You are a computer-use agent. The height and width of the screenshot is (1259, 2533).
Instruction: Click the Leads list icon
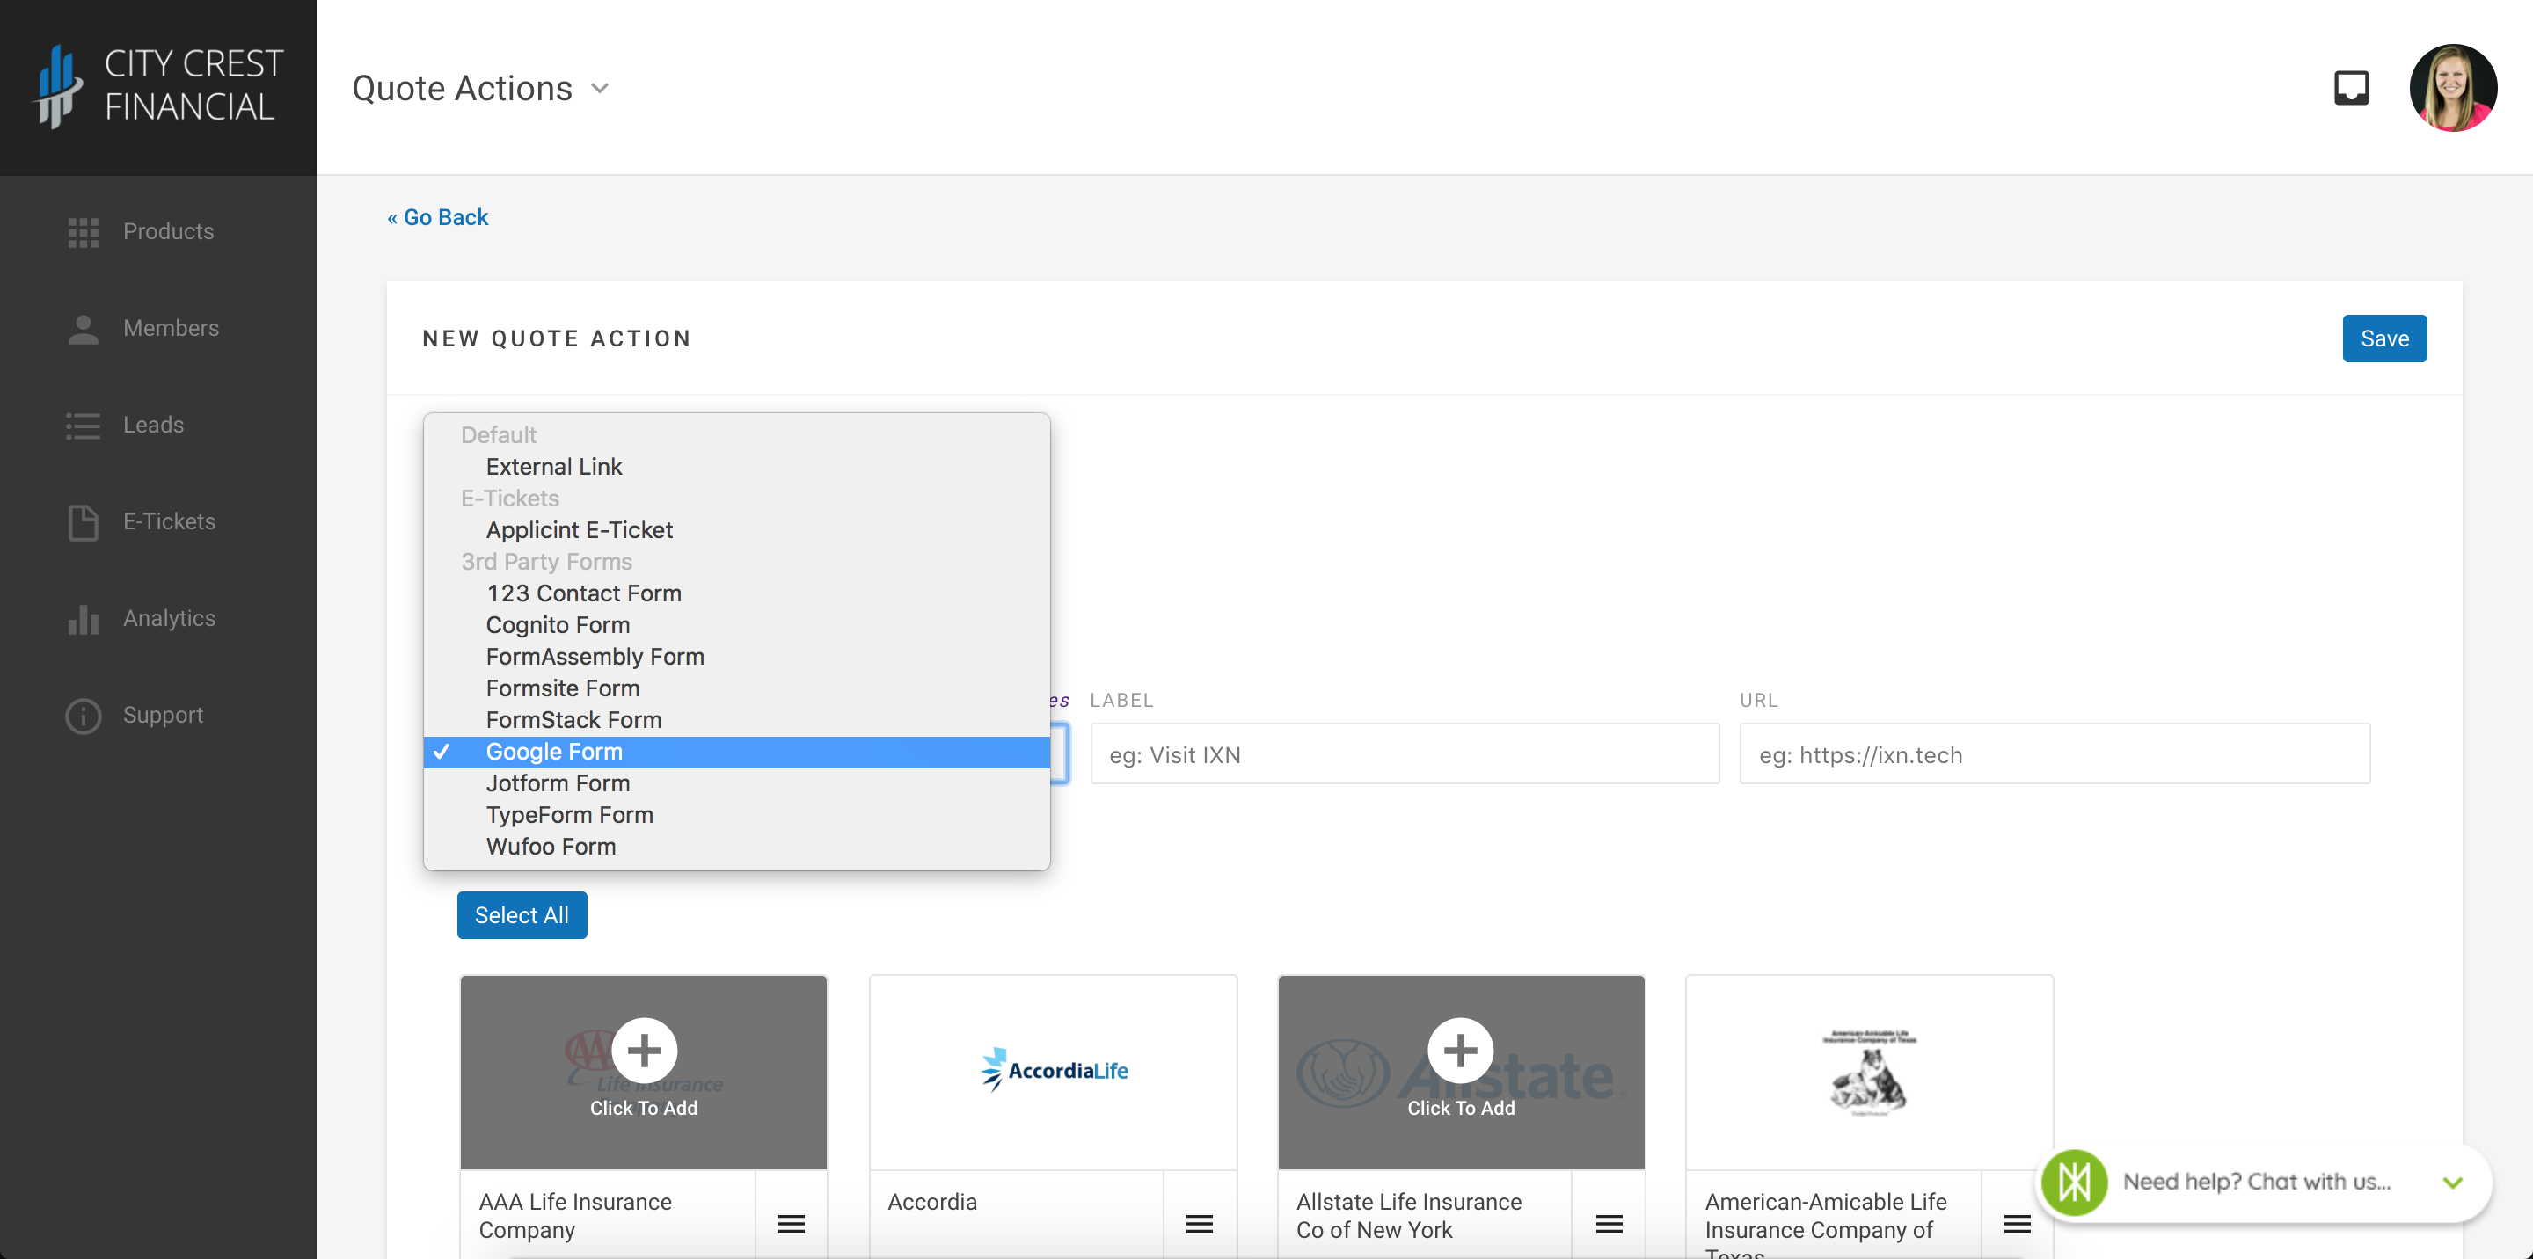click(x=84, y=426)
